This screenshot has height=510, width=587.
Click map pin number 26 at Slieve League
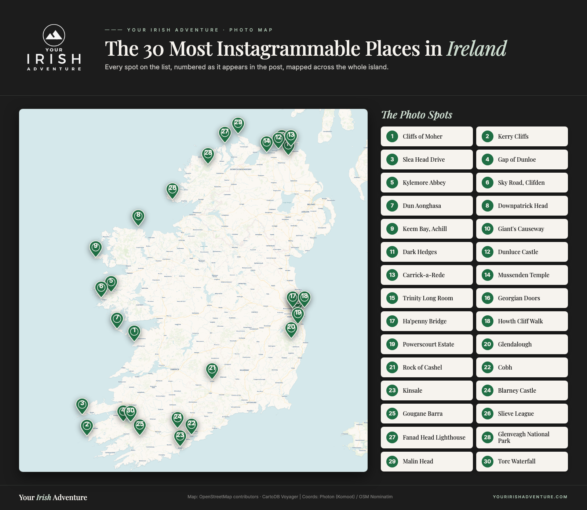[172, 190]
